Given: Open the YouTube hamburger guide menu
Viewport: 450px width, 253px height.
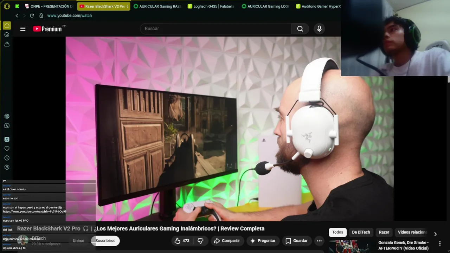Looking at the screenshot, I should 23,29.
